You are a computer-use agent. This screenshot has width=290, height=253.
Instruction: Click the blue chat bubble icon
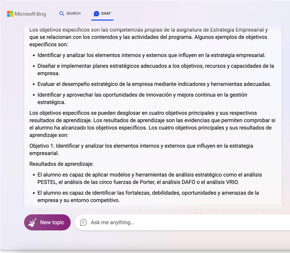[x=97, y=14]
